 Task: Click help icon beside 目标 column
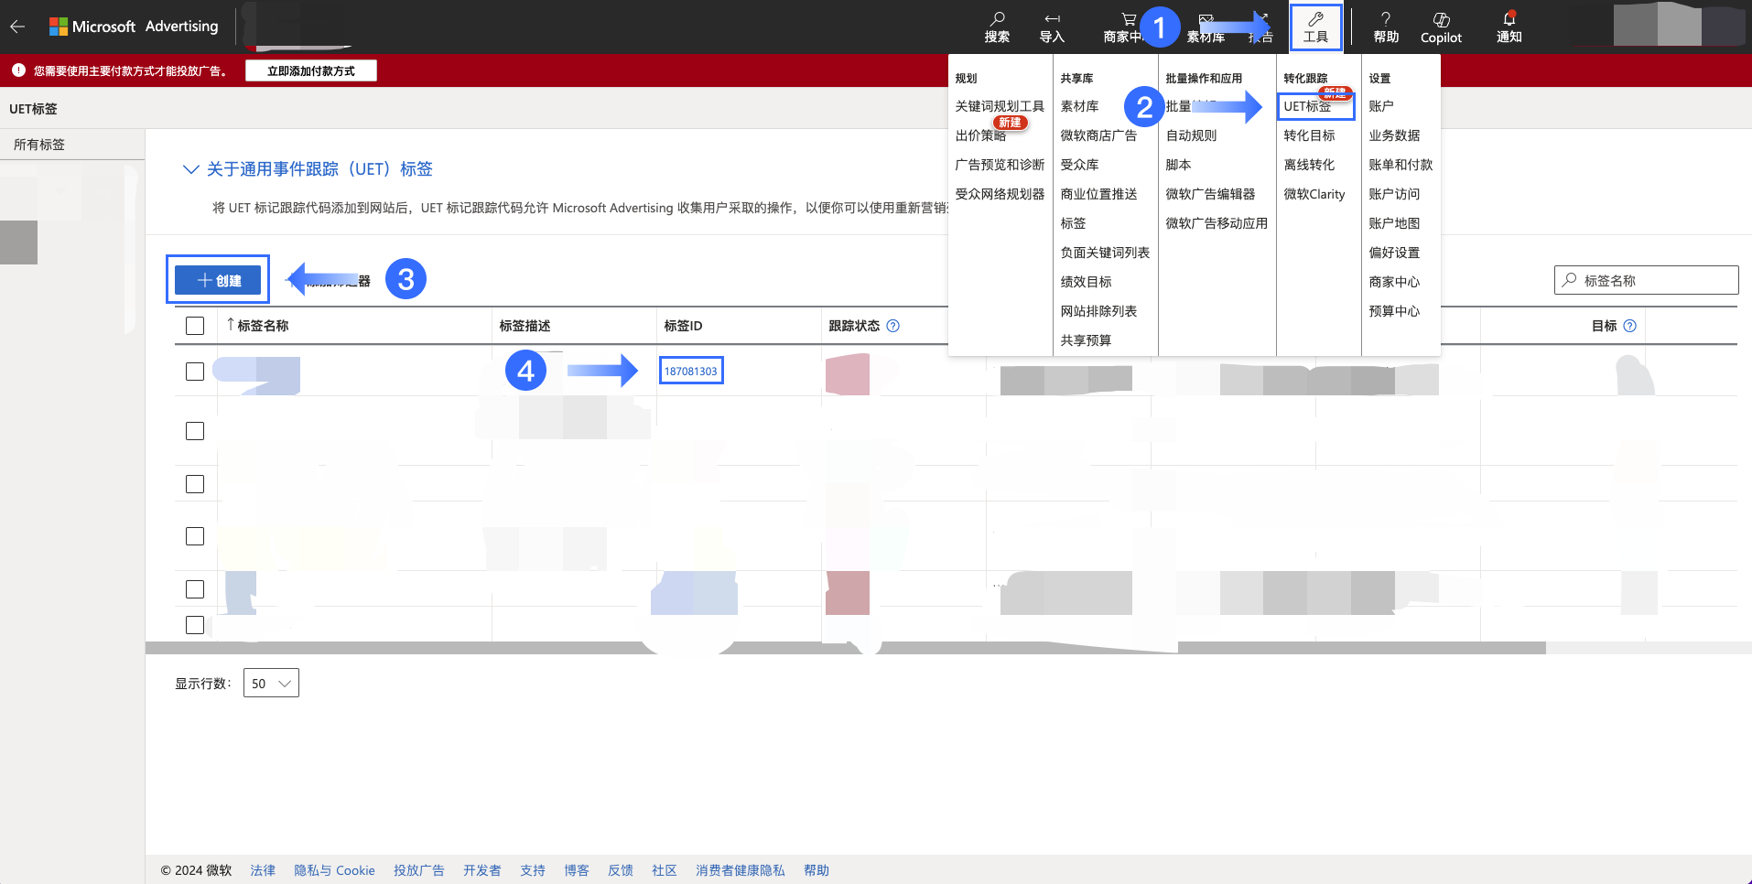[1629, 326]
